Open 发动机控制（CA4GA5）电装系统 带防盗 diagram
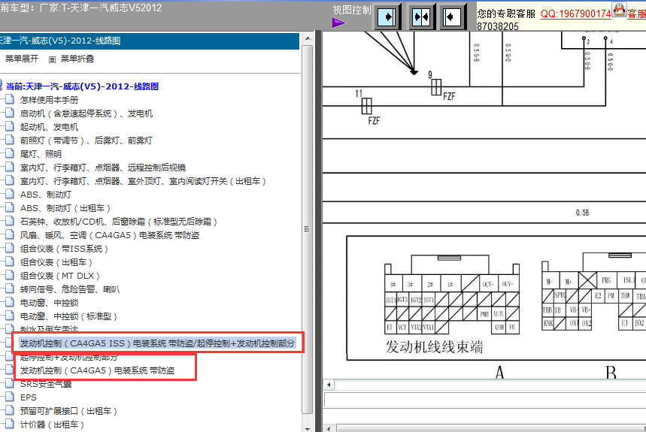The image size is (646, 432). click(x=97, y=370)
